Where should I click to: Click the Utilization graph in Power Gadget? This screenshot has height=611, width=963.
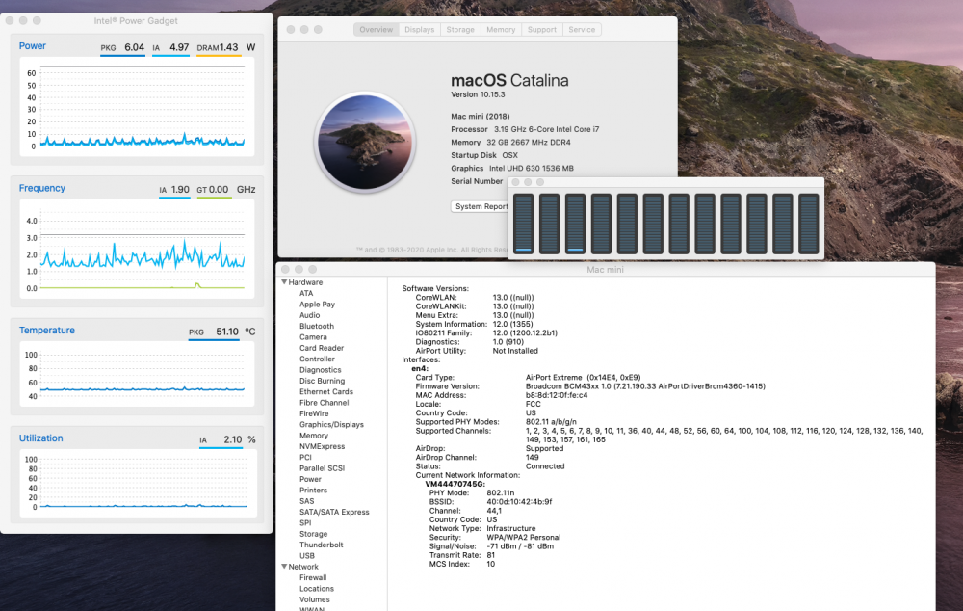point(137,483)
